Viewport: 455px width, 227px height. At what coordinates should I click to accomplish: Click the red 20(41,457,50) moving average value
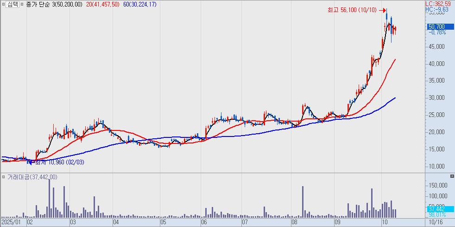point(103,5)
